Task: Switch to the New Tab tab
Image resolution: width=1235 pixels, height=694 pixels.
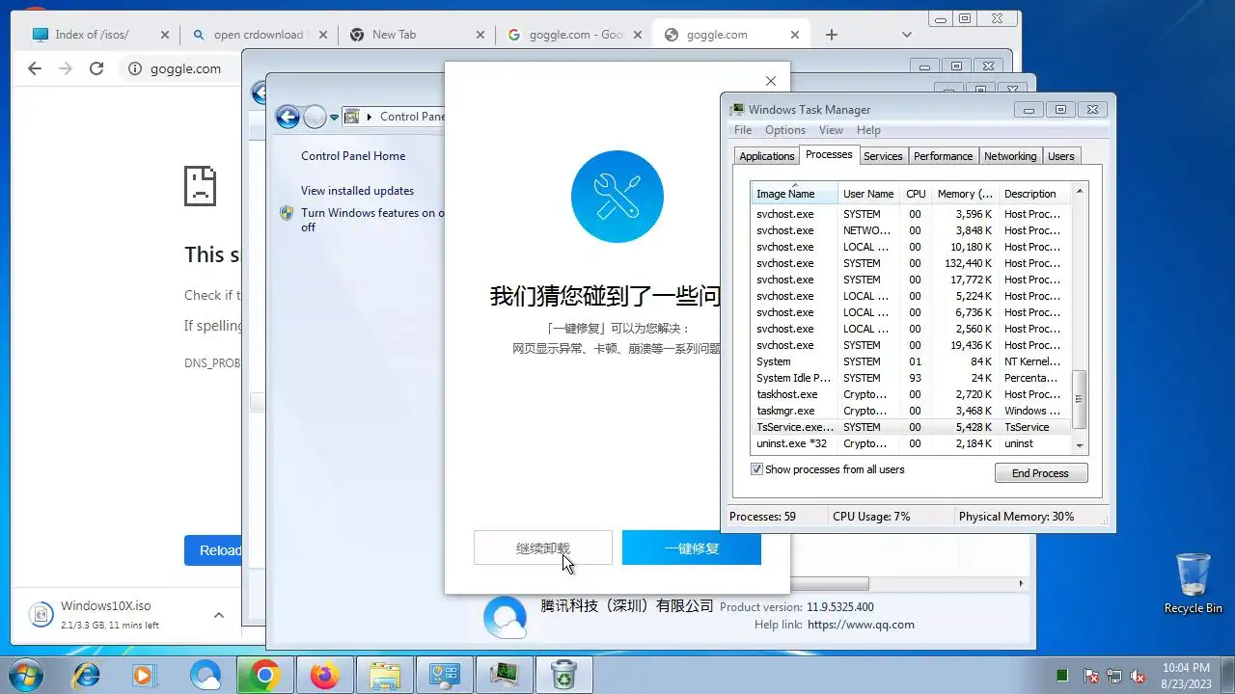Action: 416,35
